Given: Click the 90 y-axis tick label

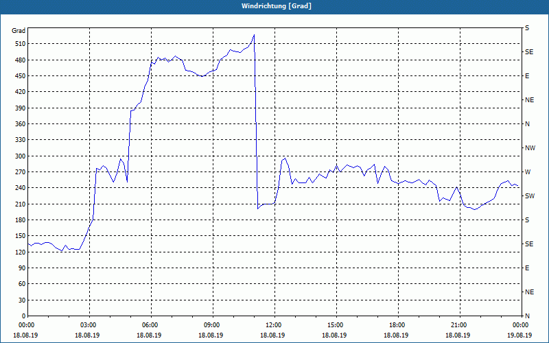Looking at the screenshot, I should click(22, 268).
